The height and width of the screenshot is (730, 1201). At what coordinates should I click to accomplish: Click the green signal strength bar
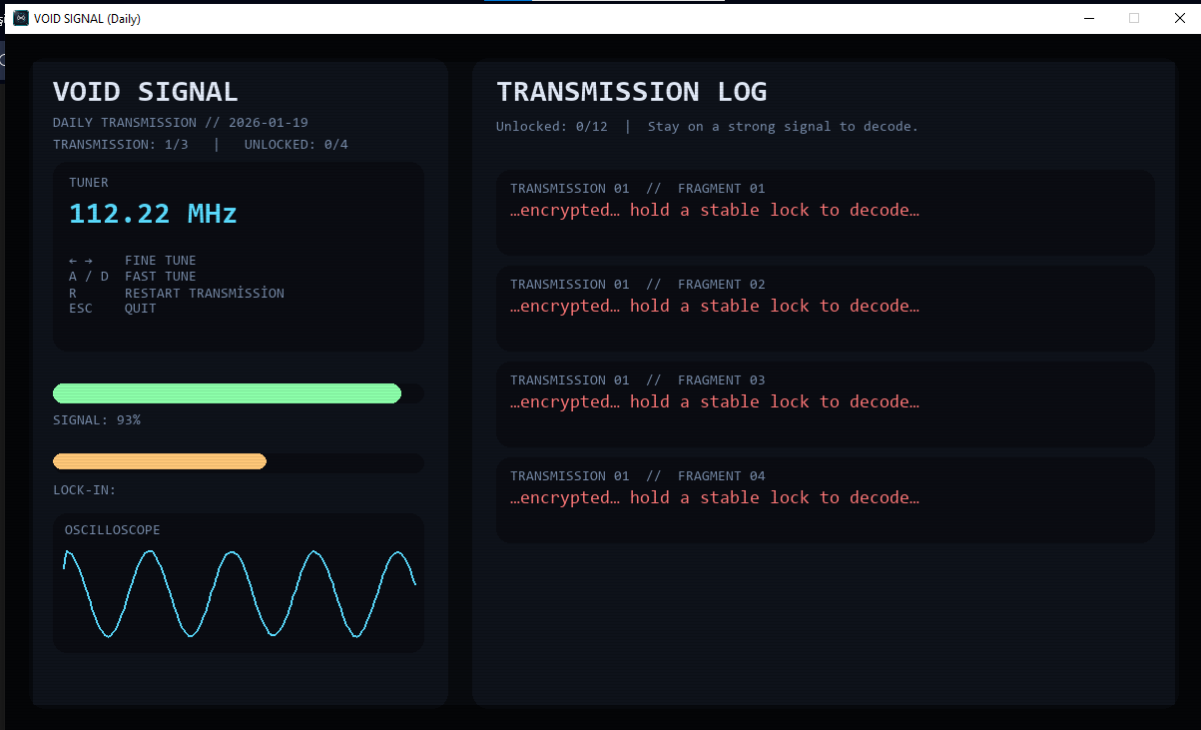(227, 393)
